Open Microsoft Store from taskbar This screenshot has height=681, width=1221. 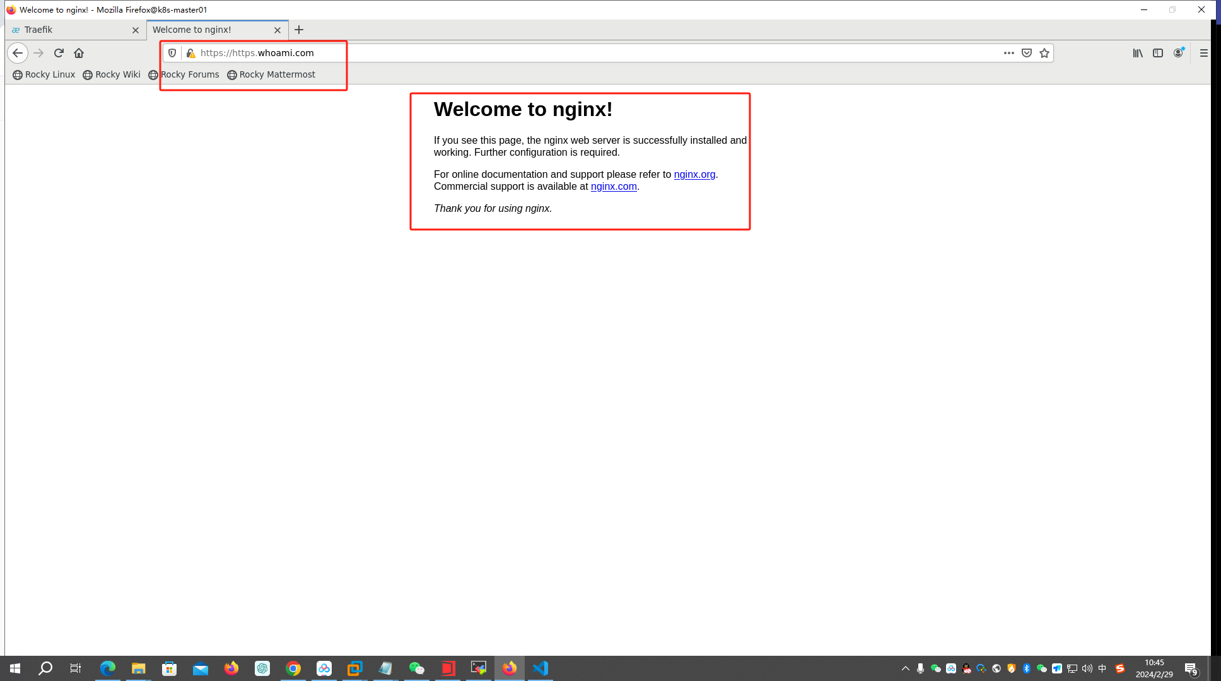tap(169, 668)
